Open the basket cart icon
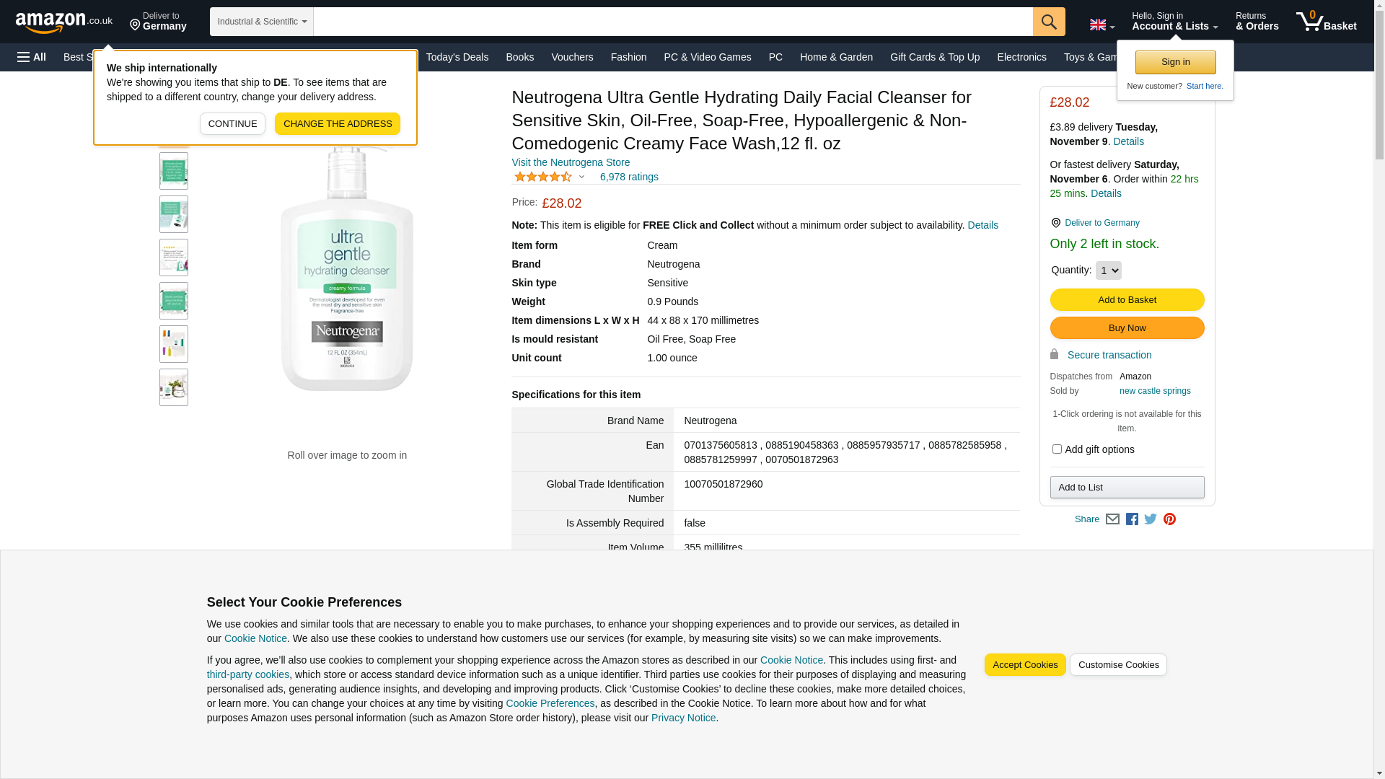Viewport: 1385px width, 779px height. click(1325, 22)
